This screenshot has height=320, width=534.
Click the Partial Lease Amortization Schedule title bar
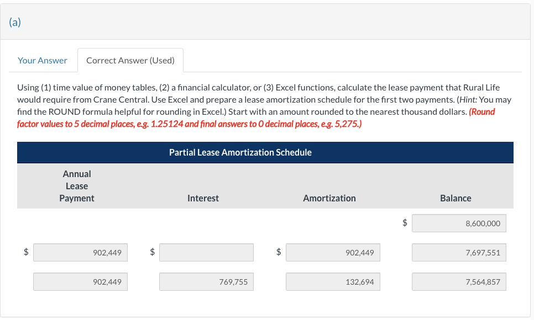239,152
